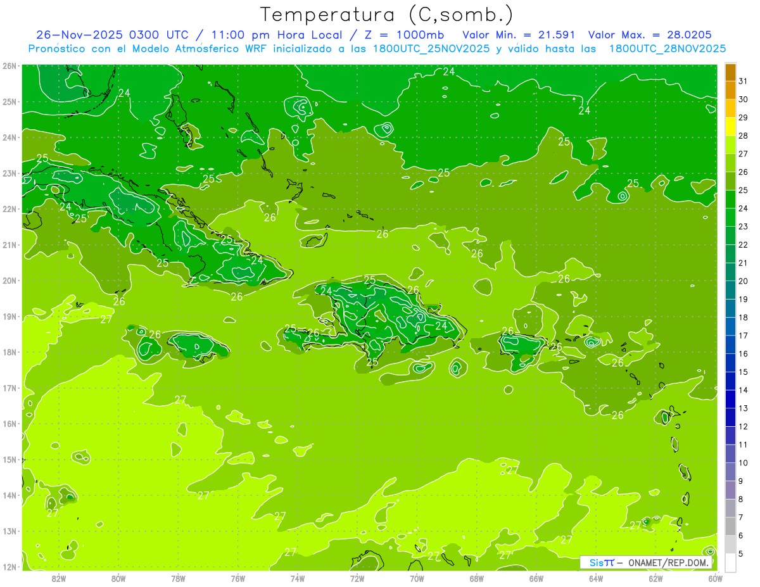Select the white swatch below 5 in legend
This screenshot has width=760, height=587.
tap(730, 563)
